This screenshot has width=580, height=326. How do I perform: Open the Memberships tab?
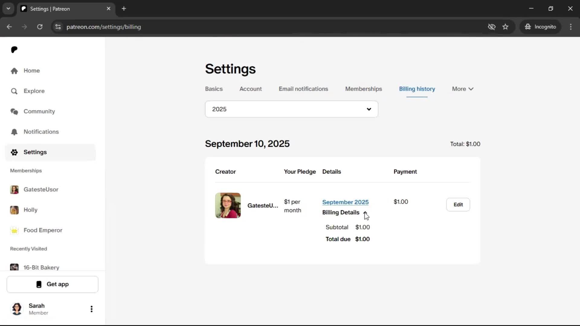(363, 89)
